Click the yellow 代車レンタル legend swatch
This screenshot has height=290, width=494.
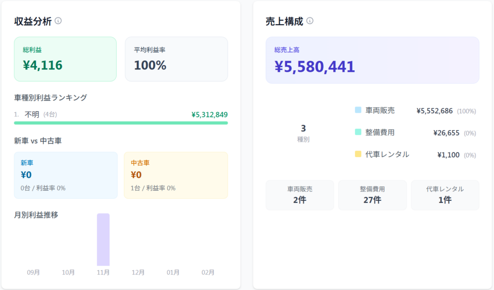click(x=358, y=155)
